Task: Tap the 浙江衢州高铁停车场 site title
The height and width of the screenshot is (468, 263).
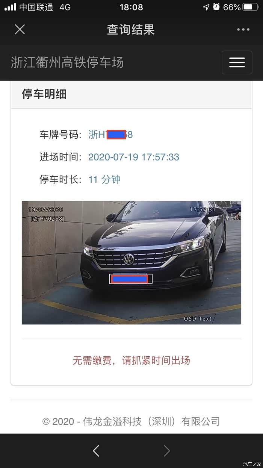Action: [x=67, y=62]
